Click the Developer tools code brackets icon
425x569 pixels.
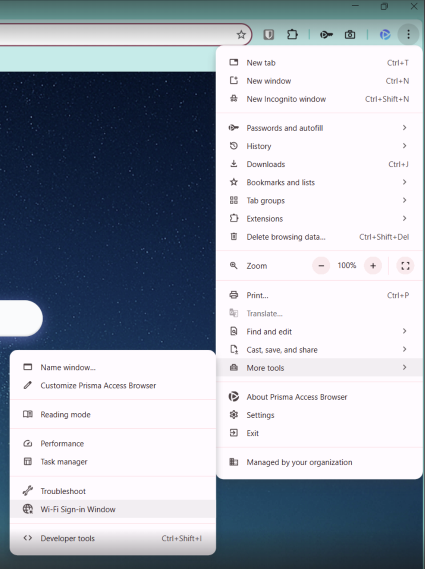click(x=28, y=538)
